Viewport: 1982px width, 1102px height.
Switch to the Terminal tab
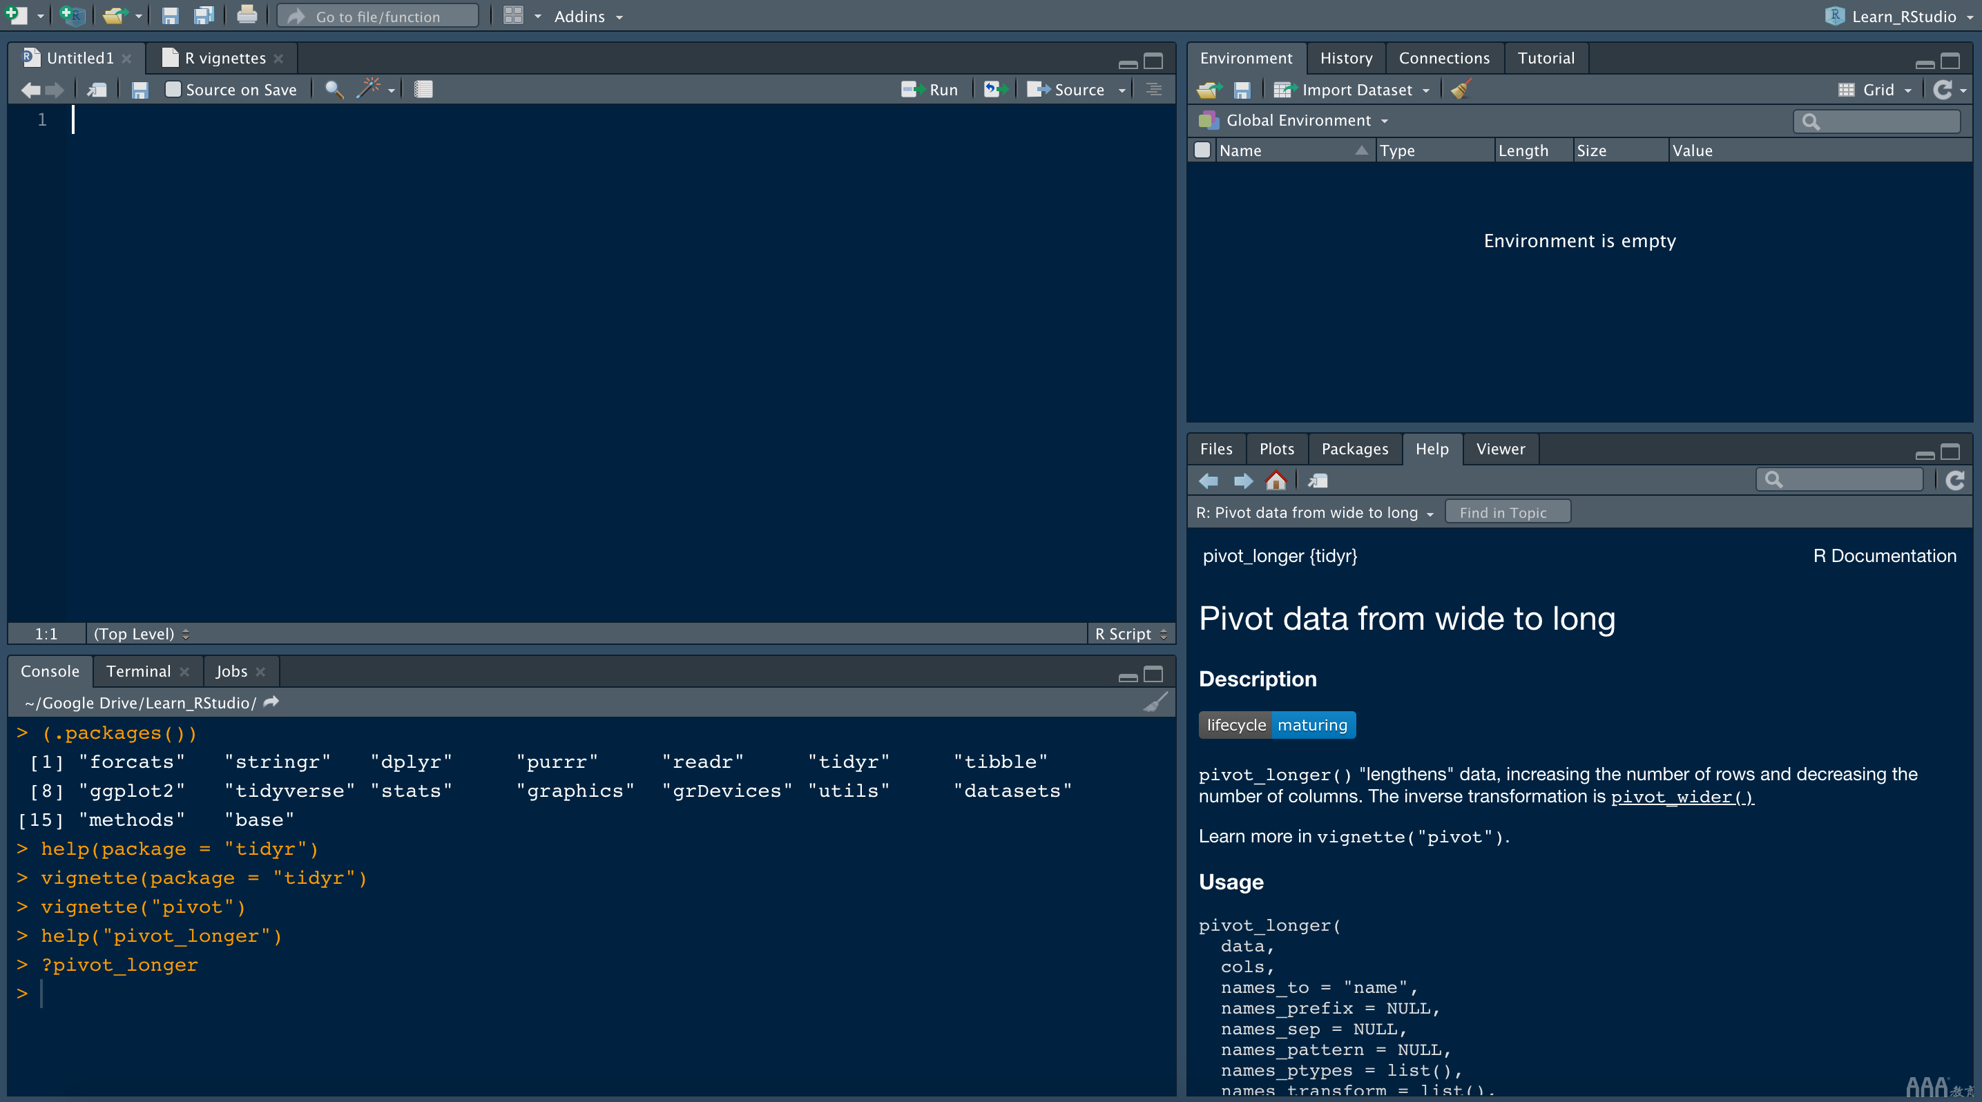[x=138, y=670]
